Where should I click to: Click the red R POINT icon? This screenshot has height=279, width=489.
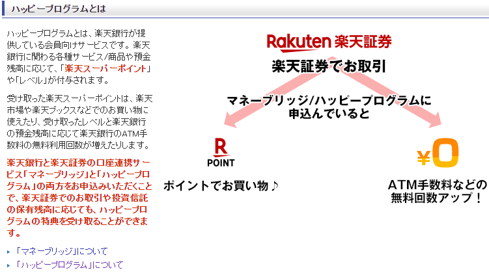click(x=221, y=153)
